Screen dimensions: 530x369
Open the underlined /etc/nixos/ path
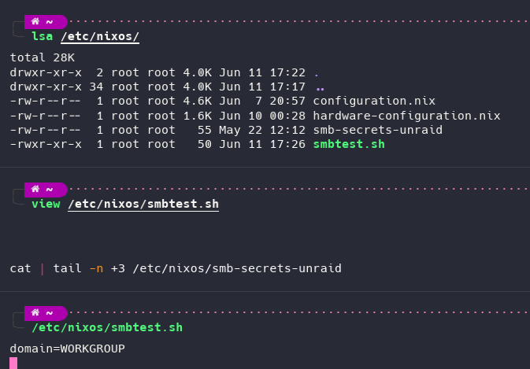pyautogui.click(x=100, y=36)
